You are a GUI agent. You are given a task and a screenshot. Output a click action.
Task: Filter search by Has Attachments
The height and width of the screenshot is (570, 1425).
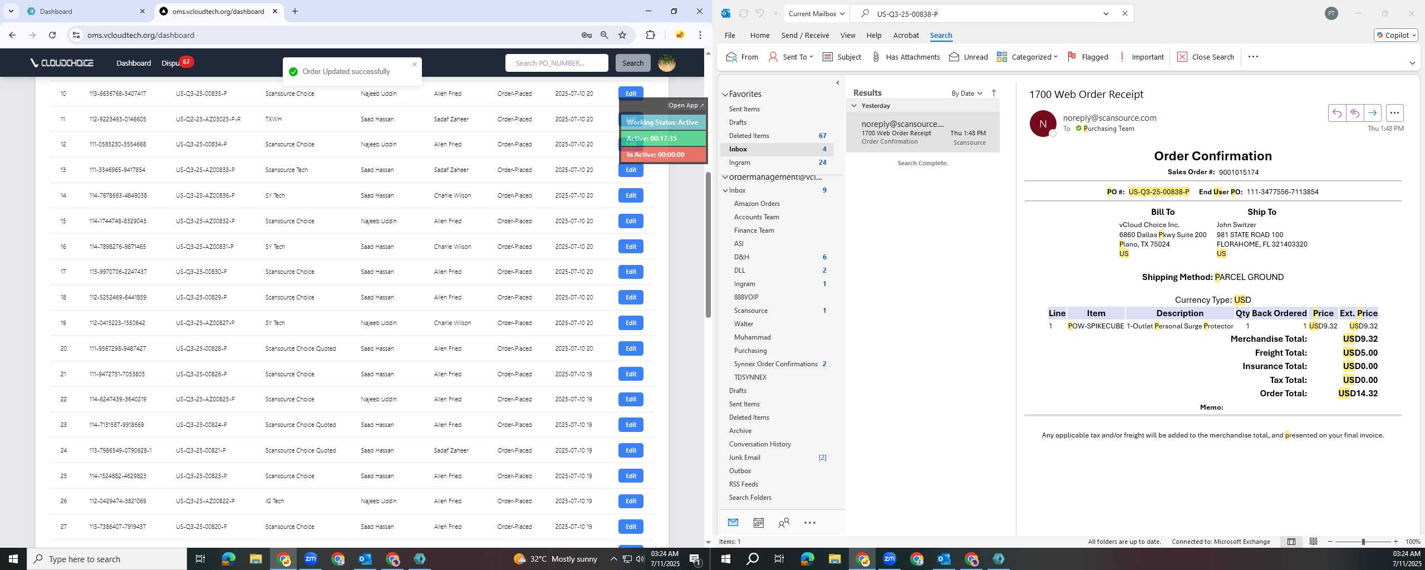point(906,57)
